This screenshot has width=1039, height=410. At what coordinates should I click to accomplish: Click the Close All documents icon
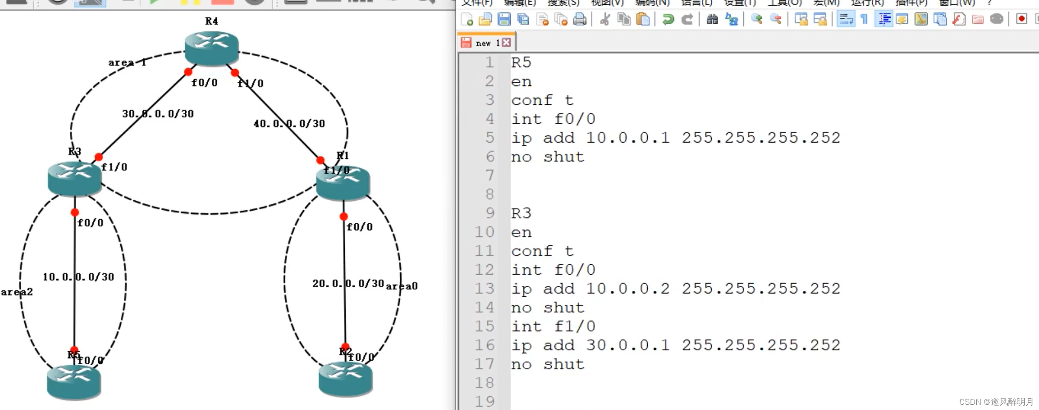click(561, 19)
